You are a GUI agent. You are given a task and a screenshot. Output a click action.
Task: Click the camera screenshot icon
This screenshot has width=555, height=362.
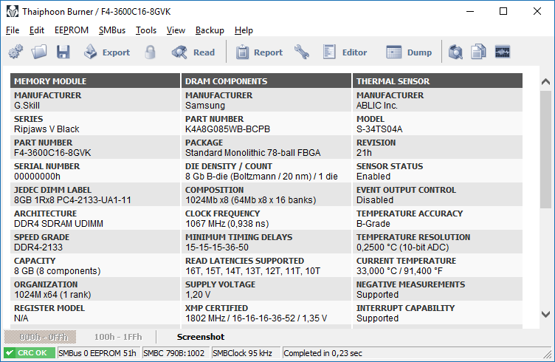(x=455, y=52)
